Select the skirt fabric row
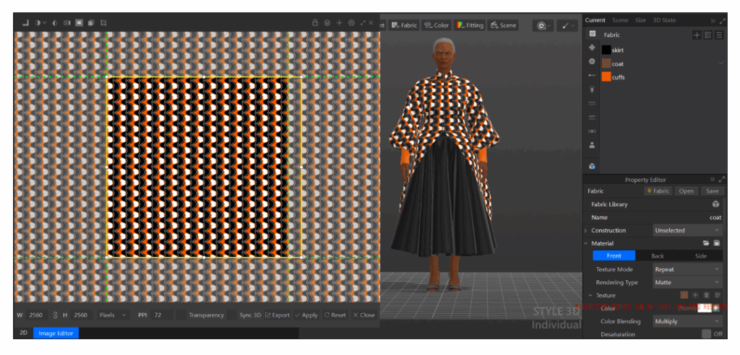The image size is (740, 355). click(x=663, y=50)
